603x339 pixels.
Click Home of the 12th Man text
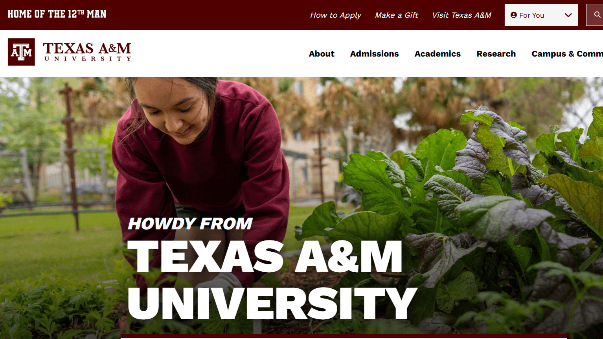coord(57,14)
